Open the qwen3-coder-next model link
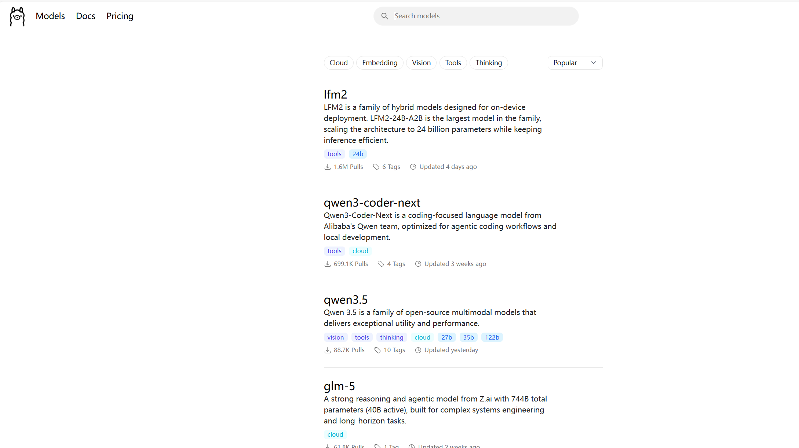The height and width of the screenshot is (448, 799). (372, 203)
